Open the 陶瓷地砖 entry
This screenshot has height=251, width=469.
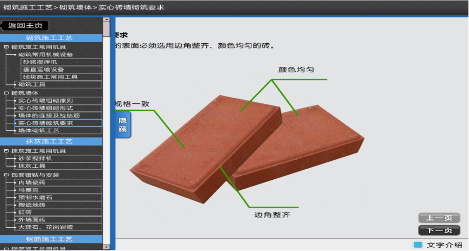pos(58,205)
